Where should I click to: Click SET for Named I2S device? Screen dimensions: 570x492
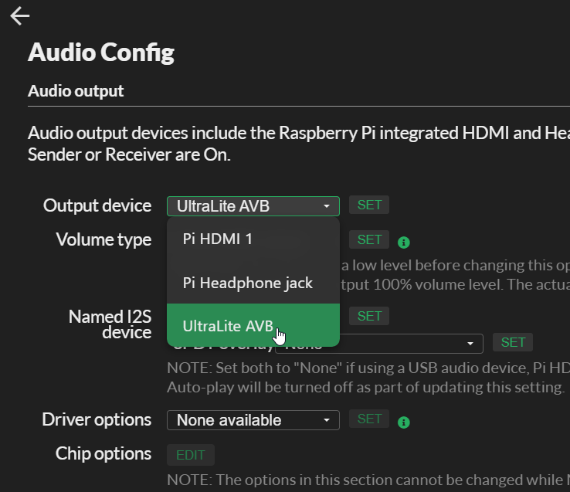(369, 316)
